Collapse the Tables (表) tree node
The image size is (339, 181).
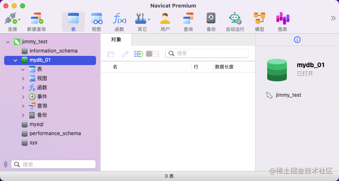pos(23,70)
